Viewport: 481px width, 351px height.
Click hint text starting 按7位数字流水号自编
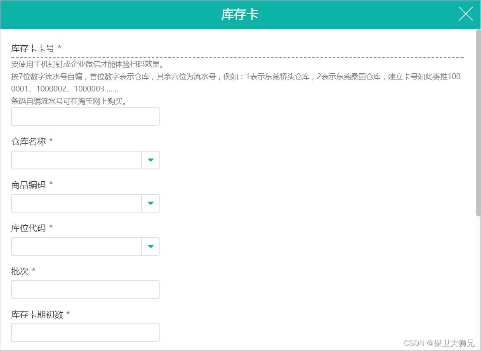(236, 83)
